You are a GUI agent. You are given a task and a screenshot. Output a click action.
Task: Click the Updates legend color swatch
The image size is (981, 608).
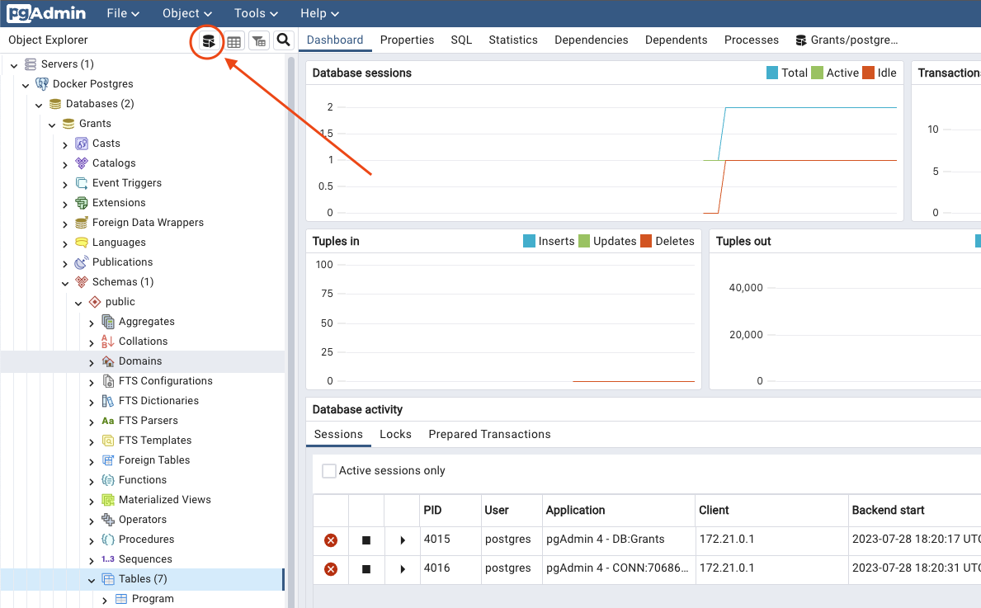tap(584, 242)
